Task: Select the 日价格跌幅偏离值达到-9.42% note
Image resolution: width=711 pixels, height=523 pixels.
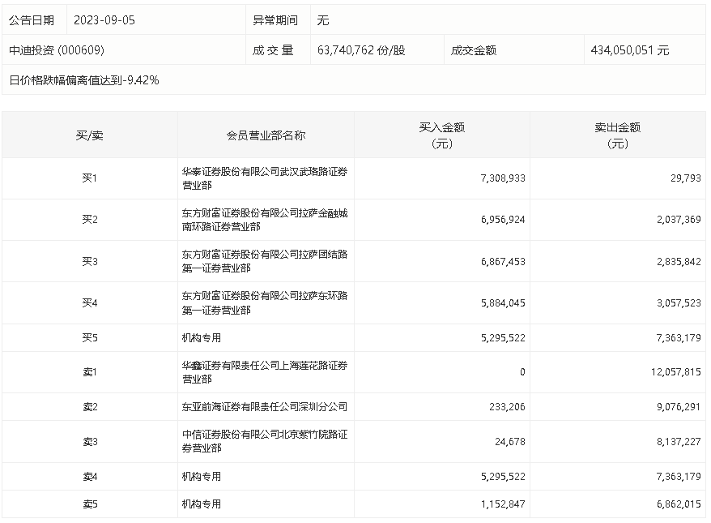Action: click(84, 80)
